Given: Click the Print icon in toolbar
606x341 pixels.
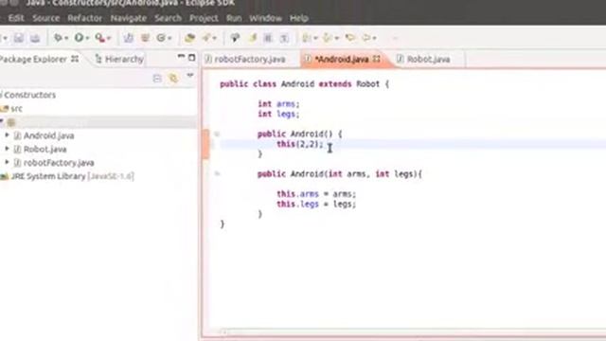Looking at the screenshot, I should 35,38.
